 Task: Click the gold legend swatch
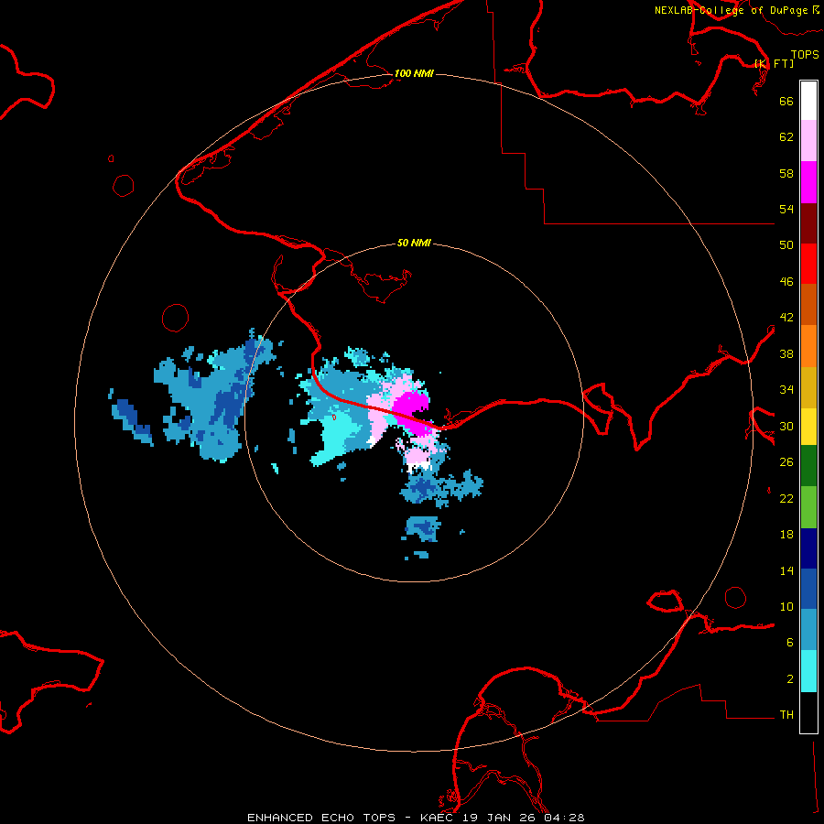pyautogui.click(x=808, y=387)
